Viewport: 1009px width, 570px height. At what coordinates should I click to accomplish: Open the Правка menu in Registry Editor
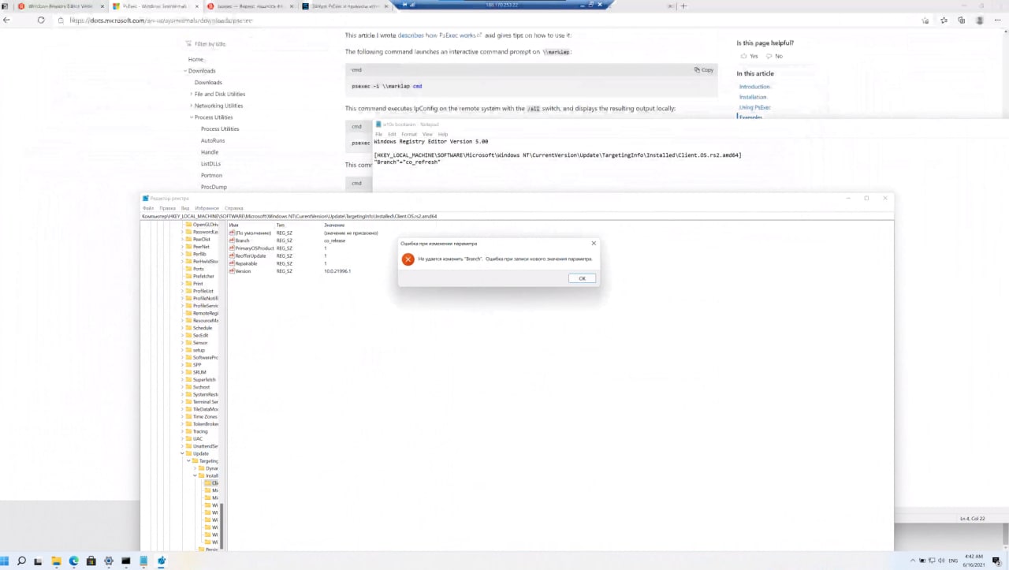point(167,208)
